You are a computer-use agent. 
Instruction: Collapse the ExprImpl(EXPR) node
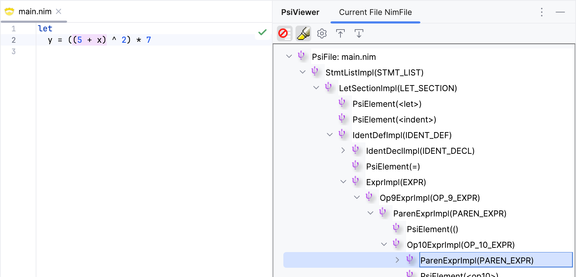pos(343,182)
